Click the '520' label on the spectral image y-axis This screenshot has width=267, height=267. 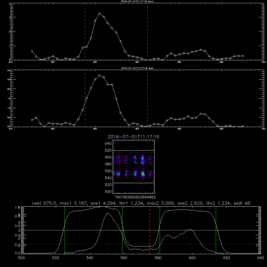pos(108,185)
